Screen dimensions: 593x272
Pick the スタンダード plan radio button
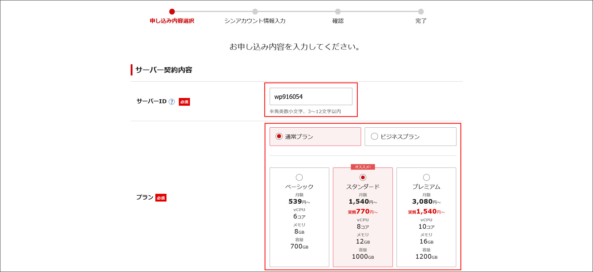(363, 177)
